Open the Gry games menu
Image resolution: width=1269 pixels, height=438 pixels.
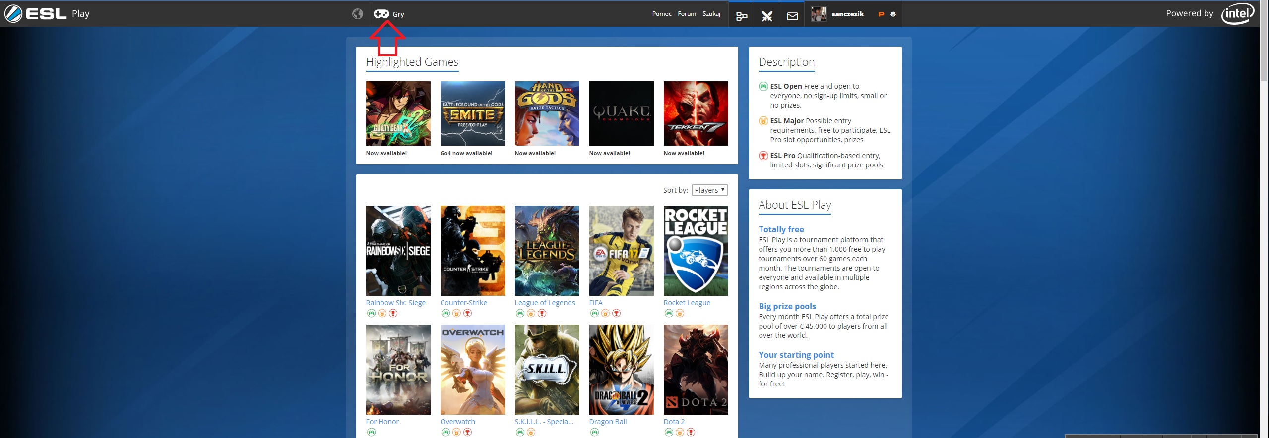pyautogui.click(x=389, y=14)
